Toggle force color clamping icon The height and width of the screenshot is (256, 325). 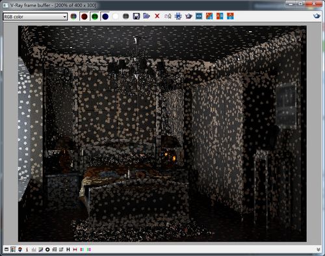pos(13,250)
